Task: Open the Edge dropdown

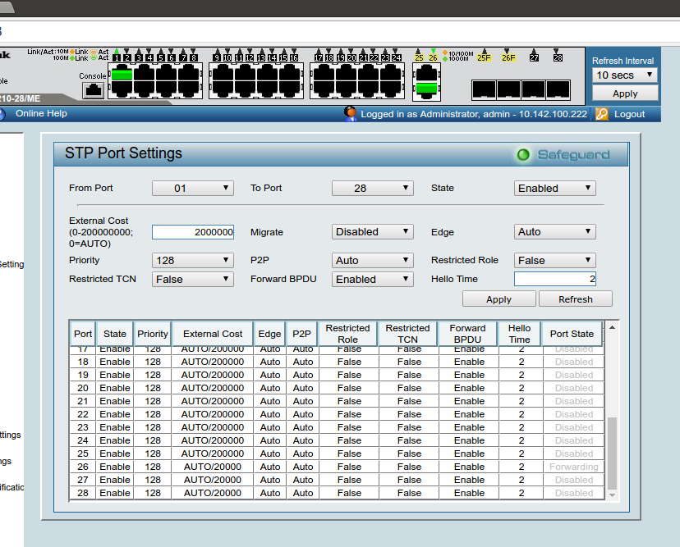Action: (x=554, y=232)
